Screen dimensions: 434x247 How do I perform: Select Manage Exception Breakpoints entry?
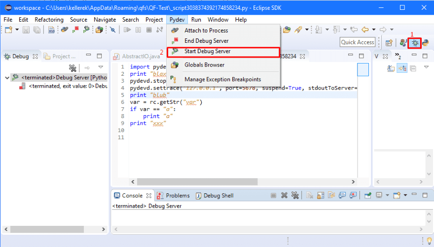(223, 79)
